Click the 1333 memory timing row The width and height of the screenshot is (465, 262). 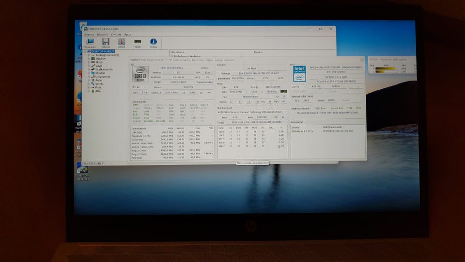coord(252,131)
